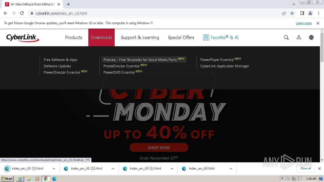Open Chrome side panel icon
The image size is (324, 182).
[x=302, y=13]
